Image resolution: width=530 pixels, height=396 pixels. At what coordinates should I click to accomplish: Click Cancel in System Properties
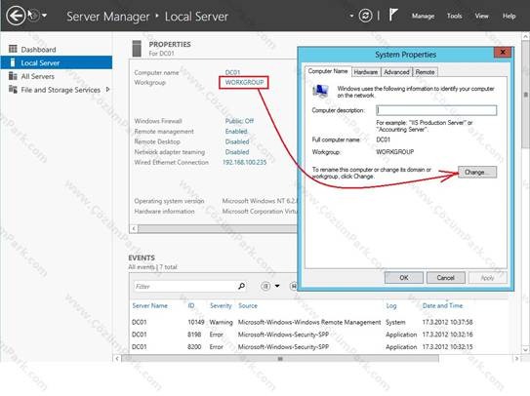pos(445,278)
